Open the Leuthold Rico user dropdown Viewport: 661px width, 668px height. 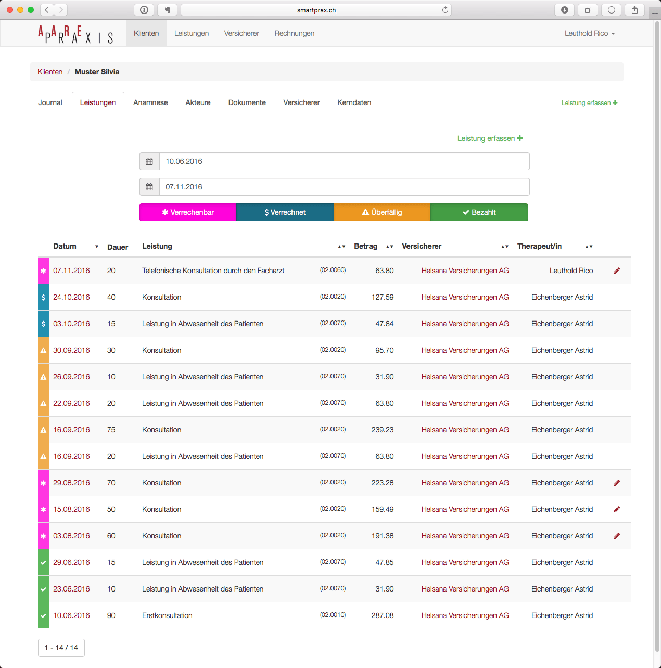tap(590, 33)
